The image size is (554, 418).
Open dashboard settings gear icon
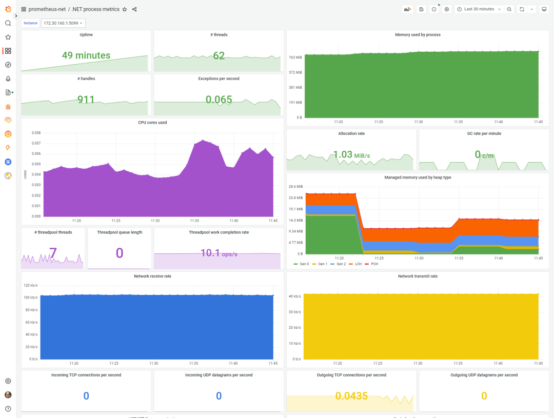pyautogui.click(x=447, y=9)
